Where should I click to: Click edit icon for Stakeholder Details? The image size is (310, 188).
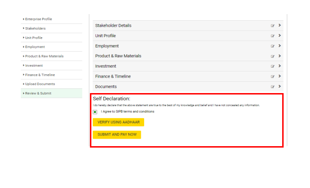click(272, 26)
